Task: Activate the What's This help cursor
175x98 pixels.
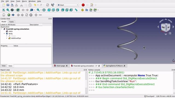Action: 52,5
